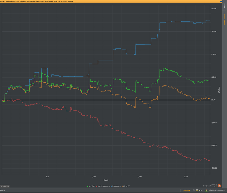Toggle the All-In EV legend series
Viewport: 227px width, 193px height.
click(x=126, y=186)
